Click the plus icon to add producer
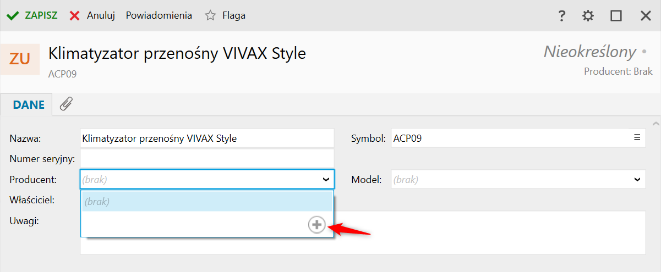Screen dimensions: 661x272 (316, 224)
